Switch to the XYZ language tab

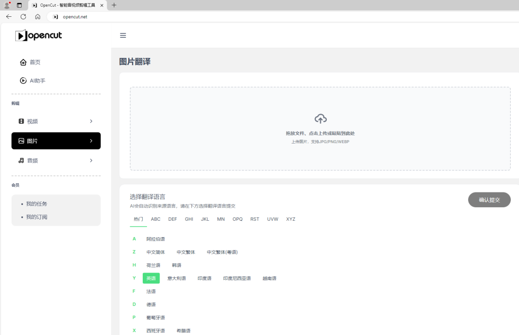point(290,219)
